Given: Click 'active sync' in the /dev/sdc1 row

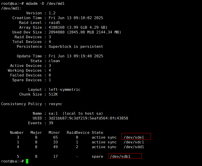Looking at the screenshot, I should pyautogui.click(x=104, y=142).
